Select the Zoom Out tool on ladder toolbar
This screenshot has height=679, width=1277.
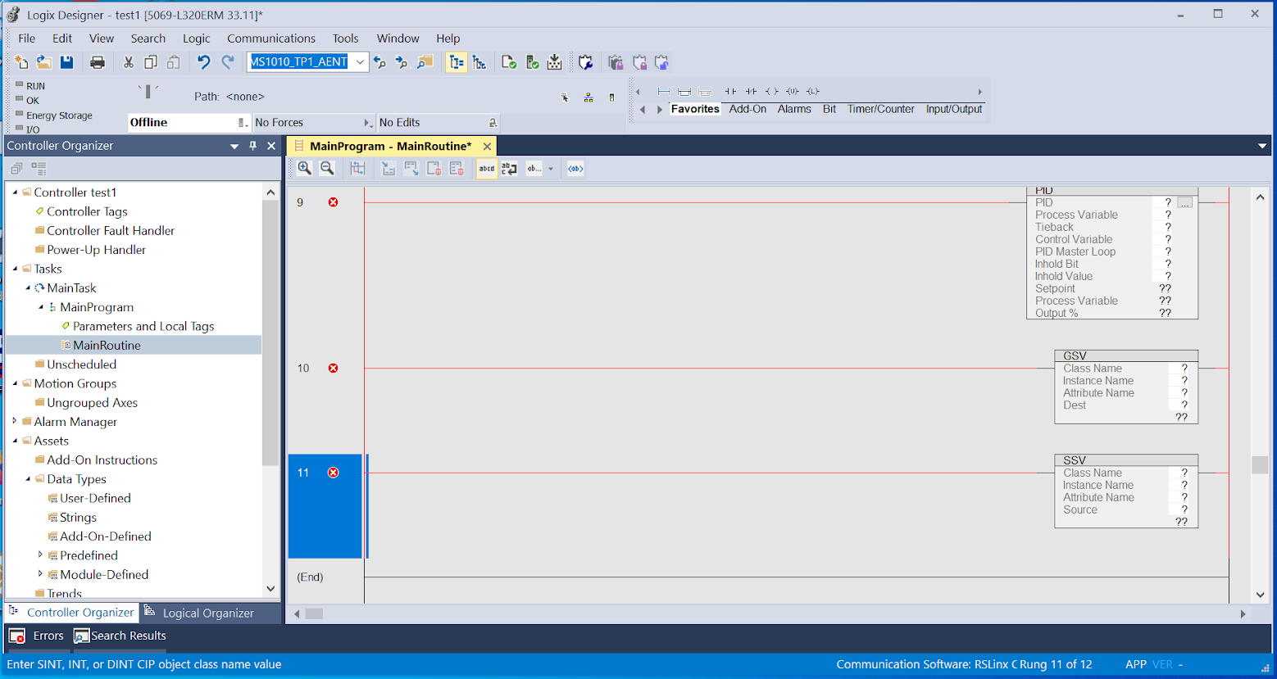pos(326,168)
